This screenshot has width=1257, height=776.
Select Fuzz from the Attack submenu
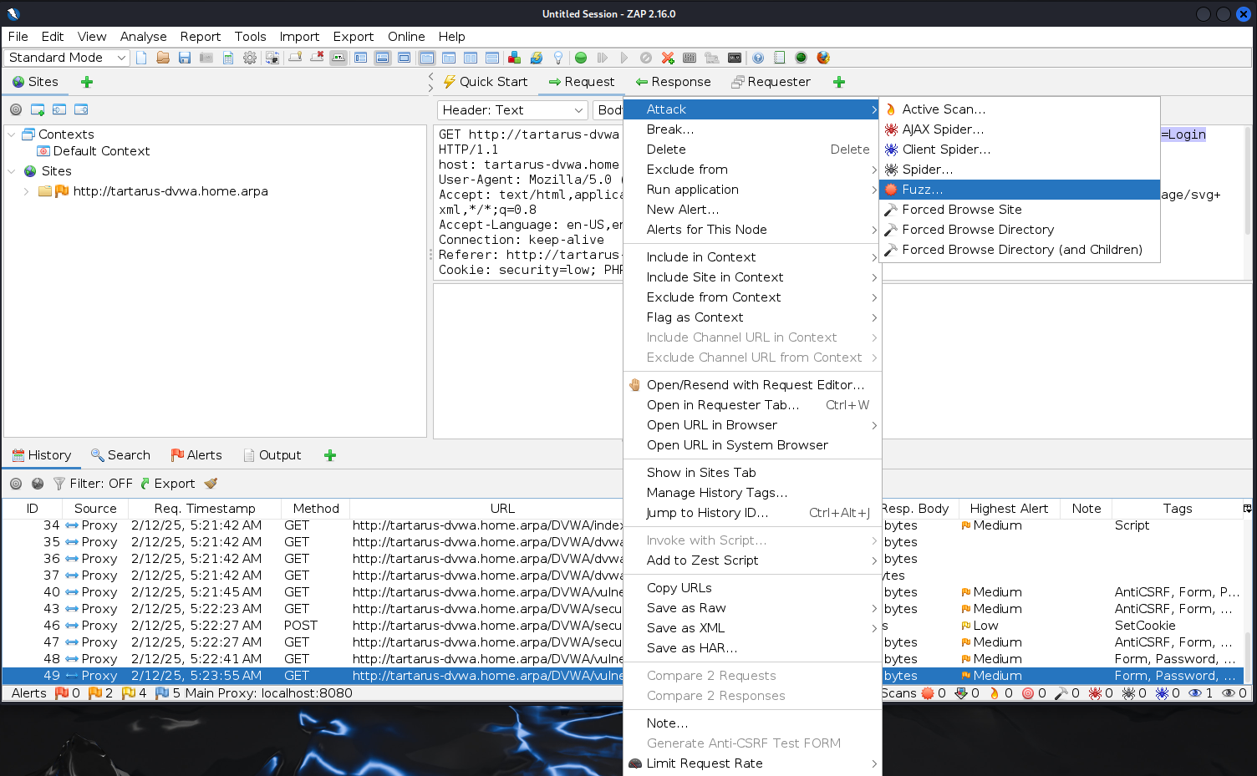pos(919,190)
